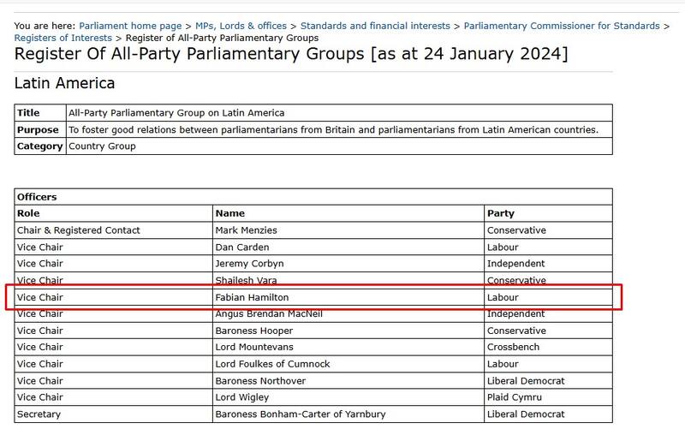
Task: Click the group title cell text
Action: click(x=176, y=113)
